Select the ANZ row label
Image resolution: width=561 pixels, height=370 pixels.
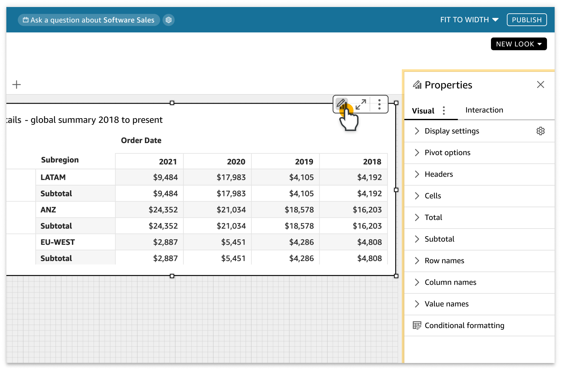(48, 210)
